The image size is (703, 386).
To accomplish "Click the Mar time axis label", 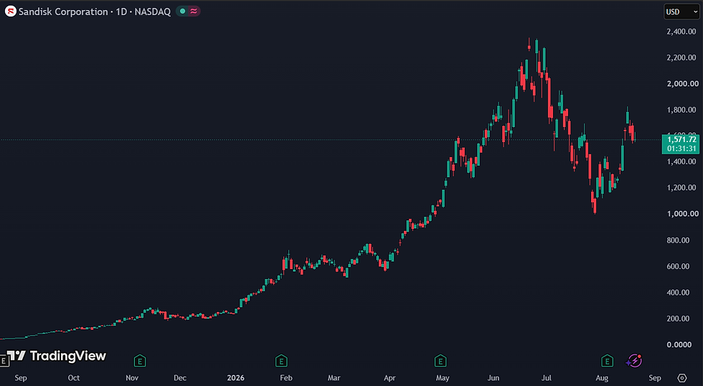I will [334, 378].
